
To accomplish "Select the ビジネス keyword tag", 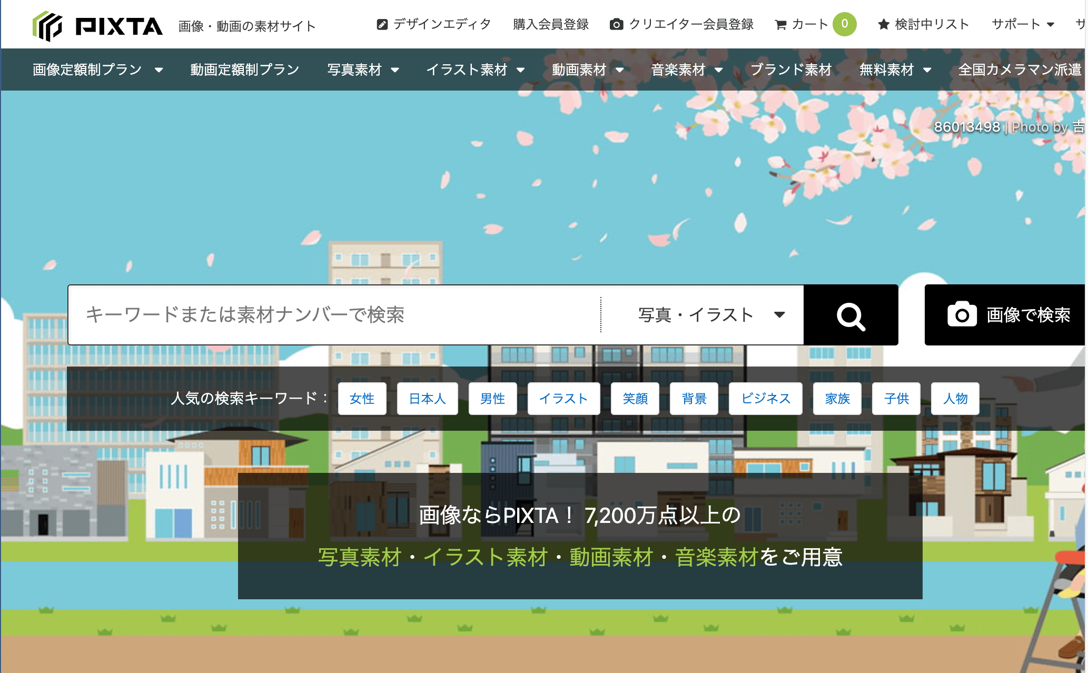I will click(766, 399).
